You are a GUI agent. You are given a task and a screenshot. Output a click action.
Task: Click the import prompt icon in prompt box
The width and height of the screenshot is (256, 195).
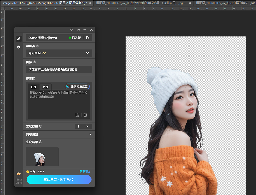click(x=77, y=115)
